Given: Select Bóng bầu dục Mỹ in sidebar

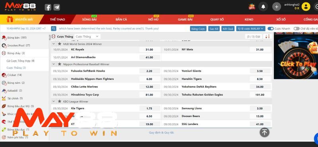Looking at the screenshot, I should coord(24,106).
